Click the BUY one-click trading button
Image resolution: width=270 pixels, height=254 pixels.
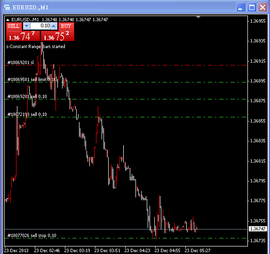[66, 26]
